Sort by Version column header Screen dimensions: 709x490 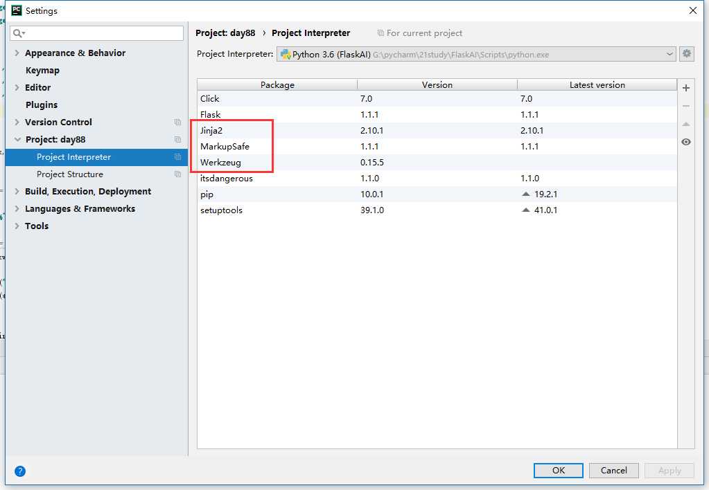pyautogui.click(x=437, y=84)
